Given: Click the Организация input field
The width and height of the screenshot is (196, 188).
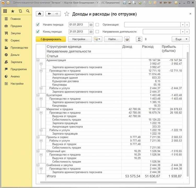Looking at the screenshot, I should coord(152,25).
